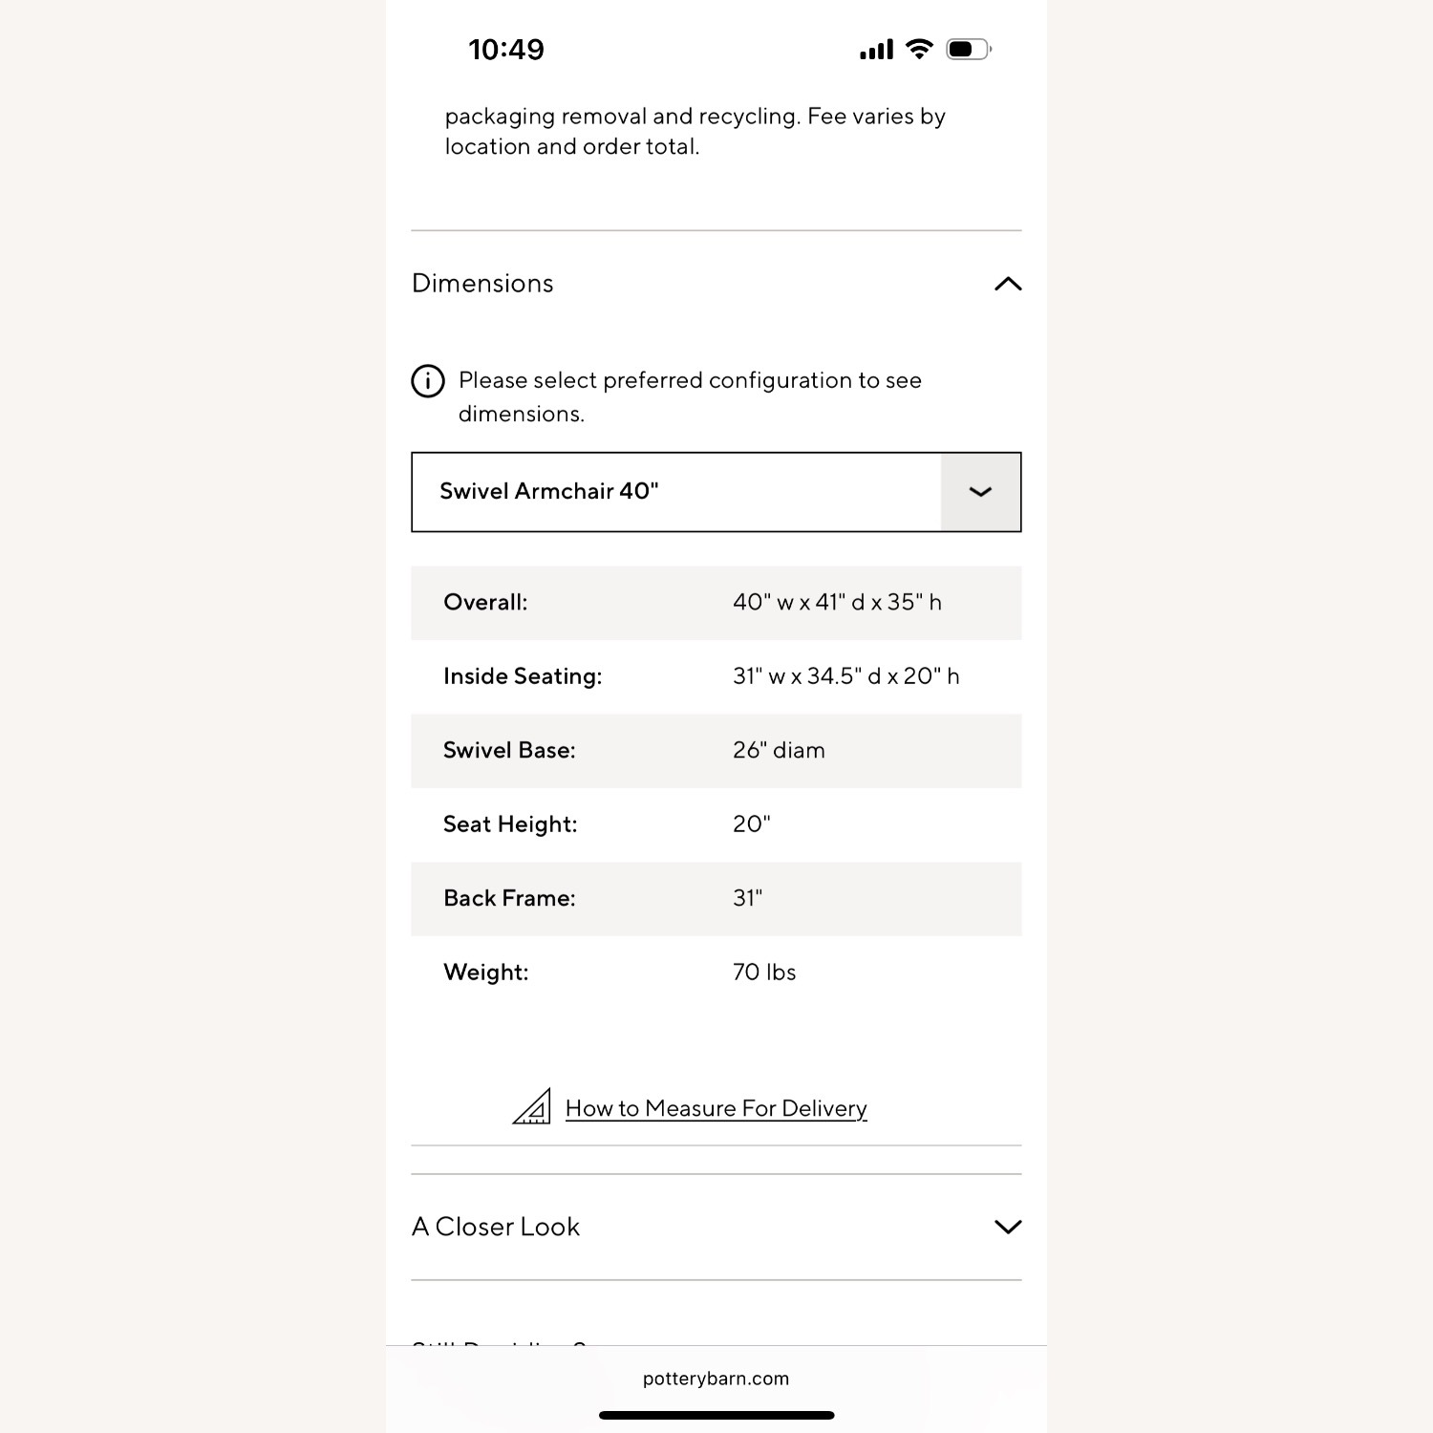Tap the 10:49 clock in status bar
1433x1433 pixels.
[x=505, y=50]
